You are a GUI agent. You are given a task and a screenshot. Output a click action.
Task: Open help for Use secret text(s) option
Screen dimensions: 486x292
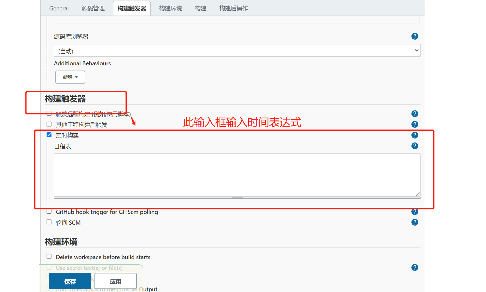click(415, 268)
